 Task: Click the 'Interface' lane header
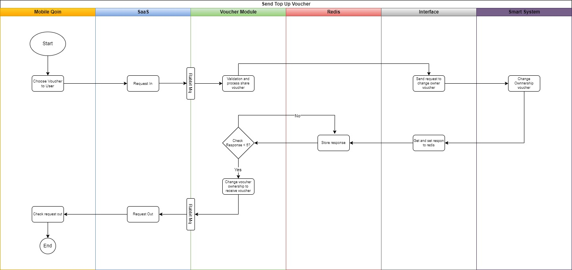(x=429, y=12)
